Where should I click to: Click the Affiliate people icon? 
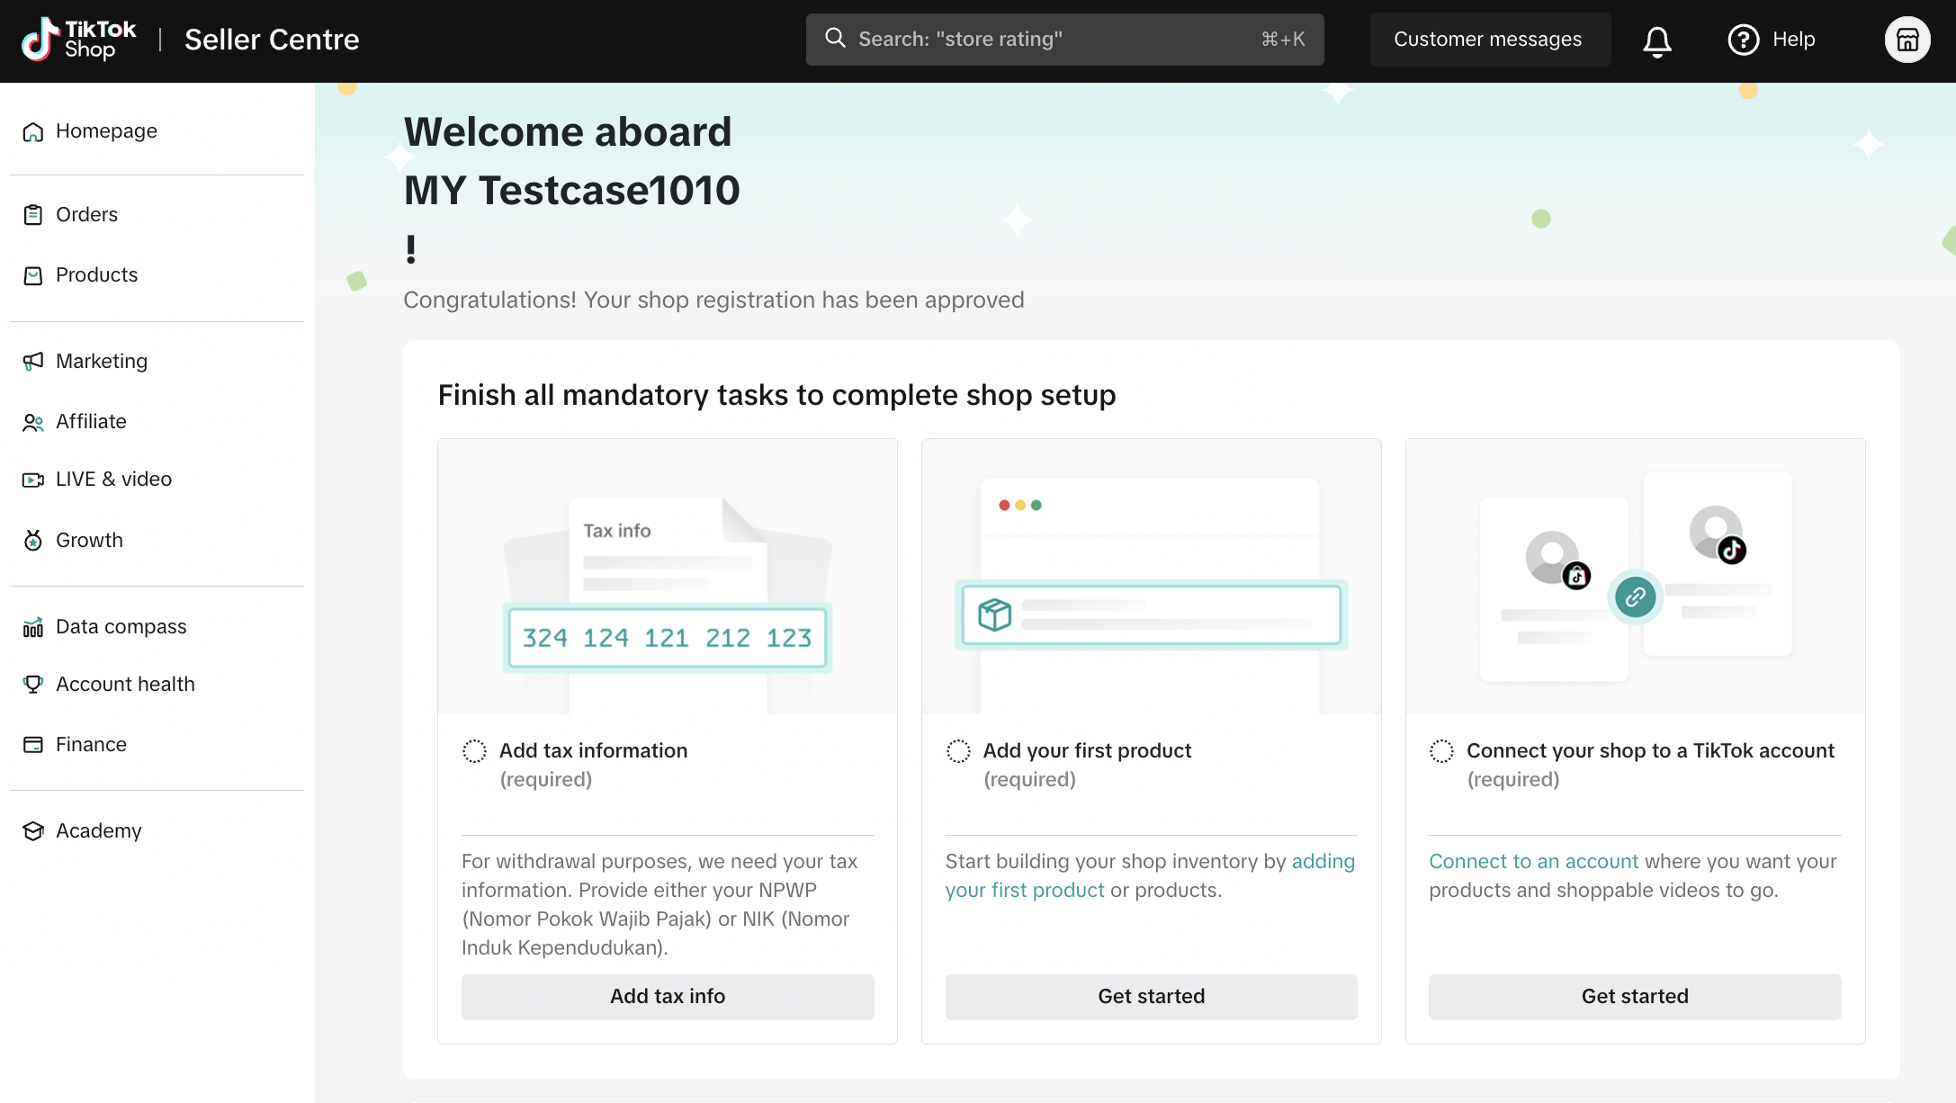33,422
